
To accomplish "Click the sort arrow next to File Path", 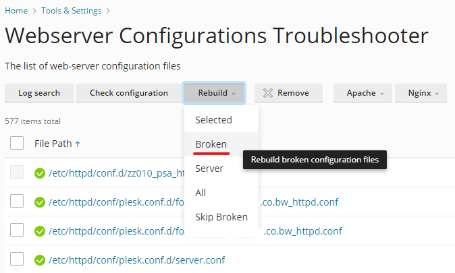I will pyautogui.click(x=78, y=144).
